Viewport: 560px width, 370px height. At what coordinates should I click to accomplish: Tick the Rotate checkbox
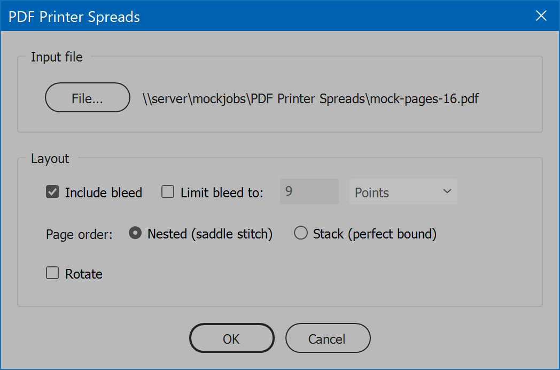point(52,274)
